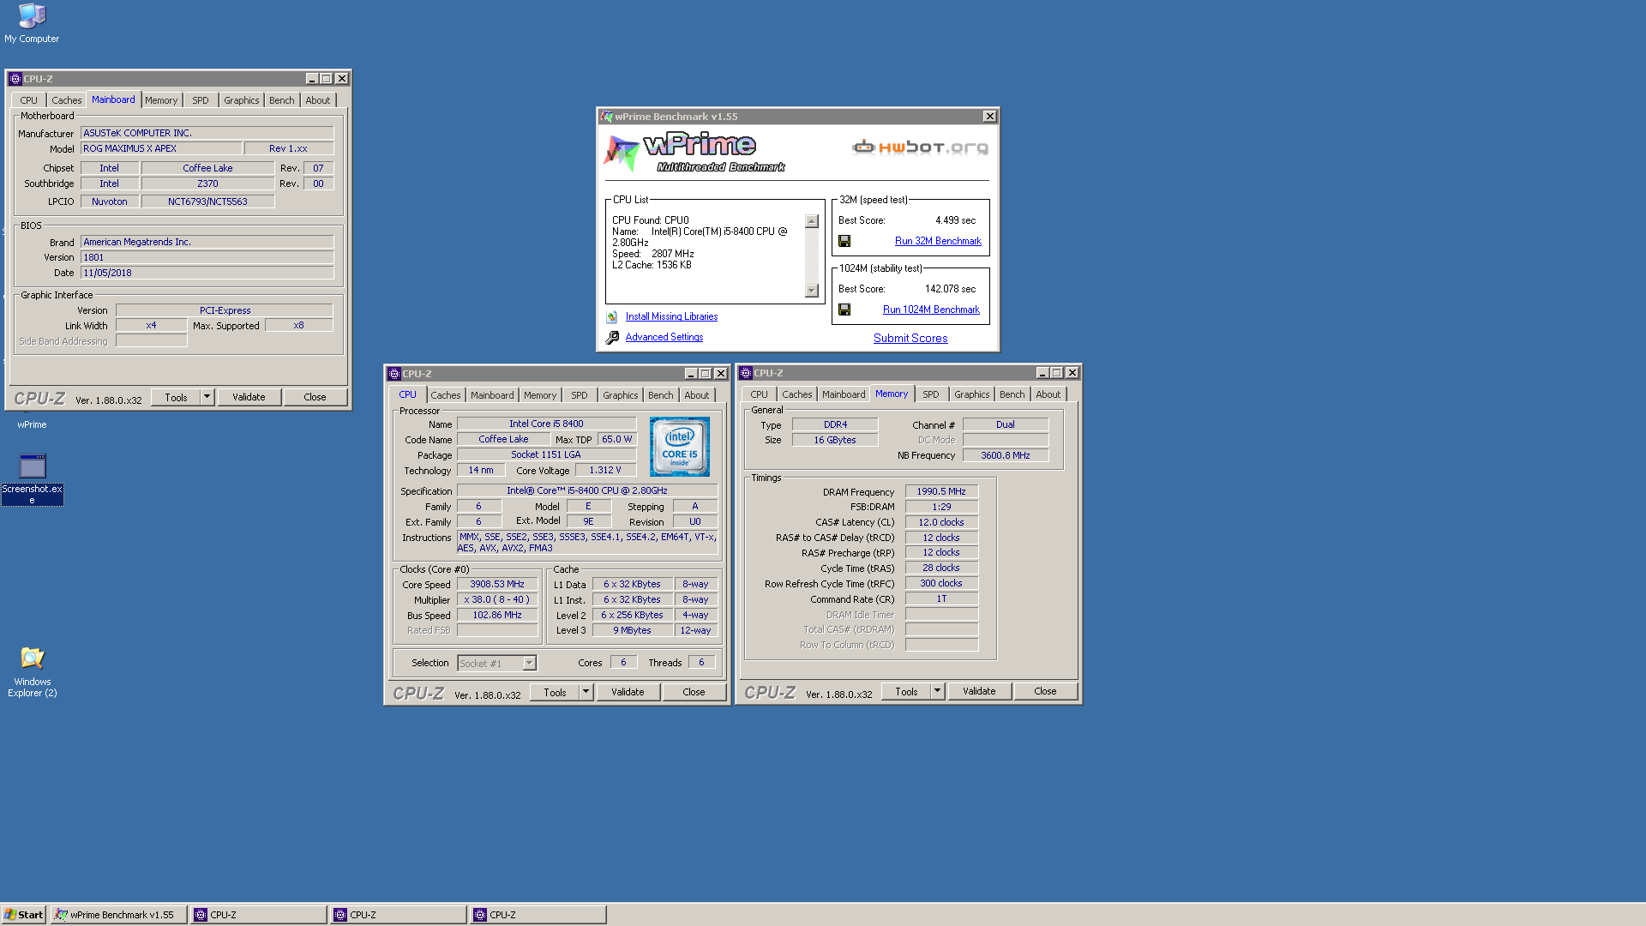Click the Z370 southbridge field
The height and width of the screenshot is (926, 1646).
tap(207, 183)
